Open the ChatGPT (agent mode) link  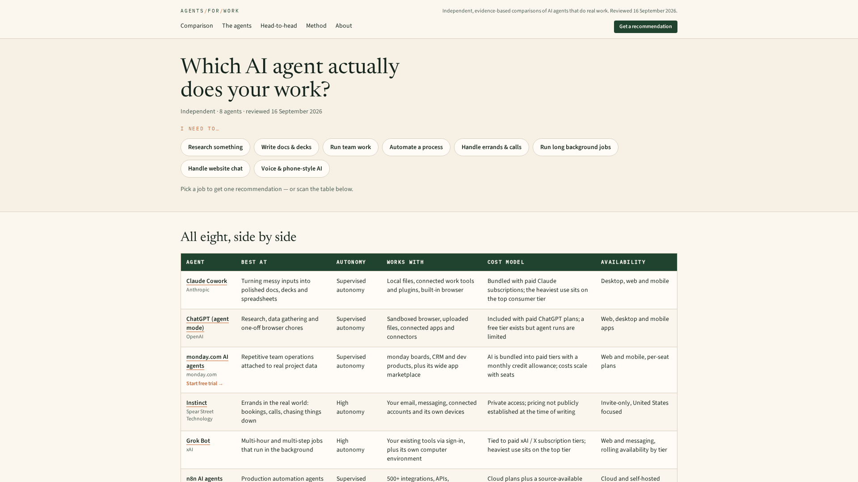click(x=207, y=324)
